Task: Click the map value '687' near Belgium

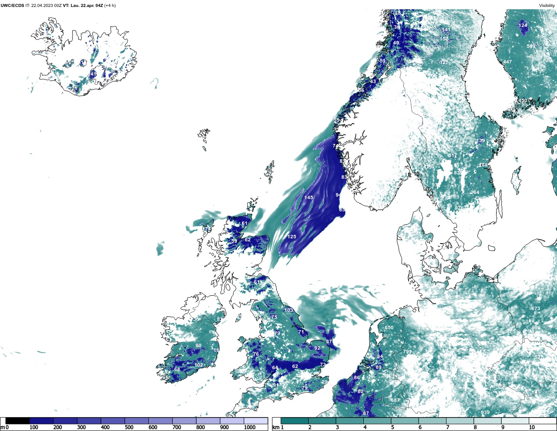Action: coord(395,401)
